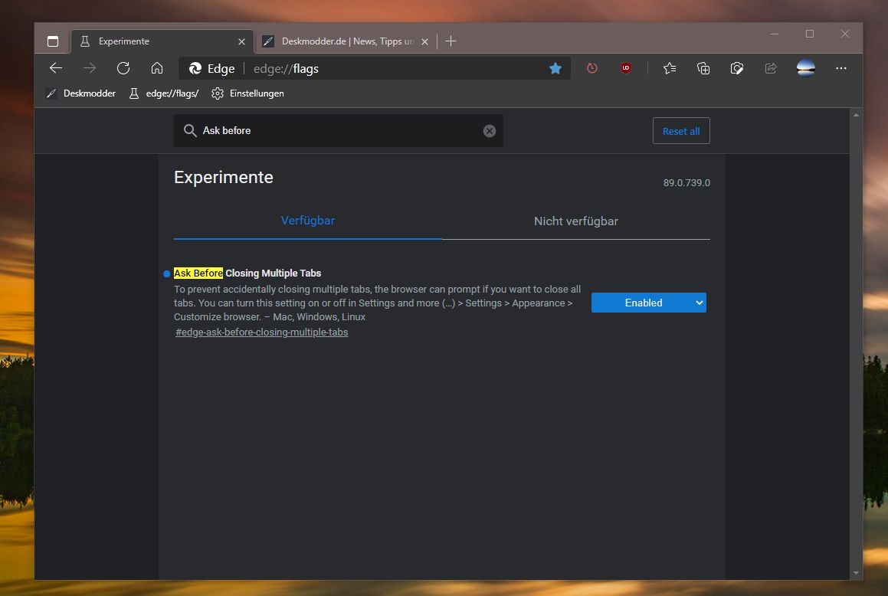Reload the page with refresh icon
Screen dimensions: 888x596
(x=123, y=68)
